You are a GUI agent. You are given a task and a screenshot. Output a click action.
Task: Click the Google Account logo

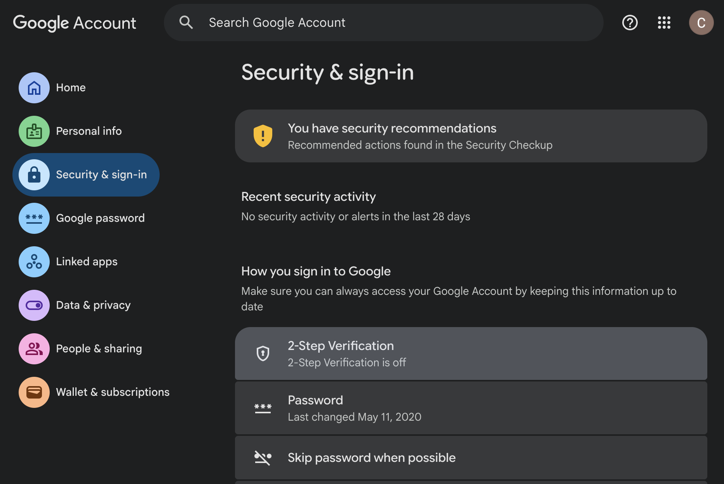pyautogui.click(x=75, y=23)
